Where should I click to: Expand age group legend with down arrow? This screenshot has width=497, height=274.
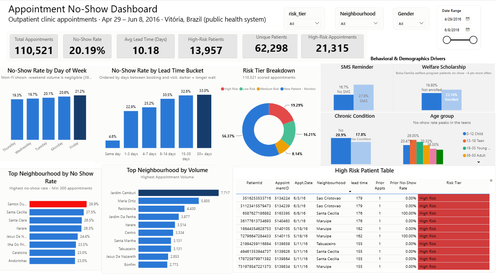pos(479,162)
